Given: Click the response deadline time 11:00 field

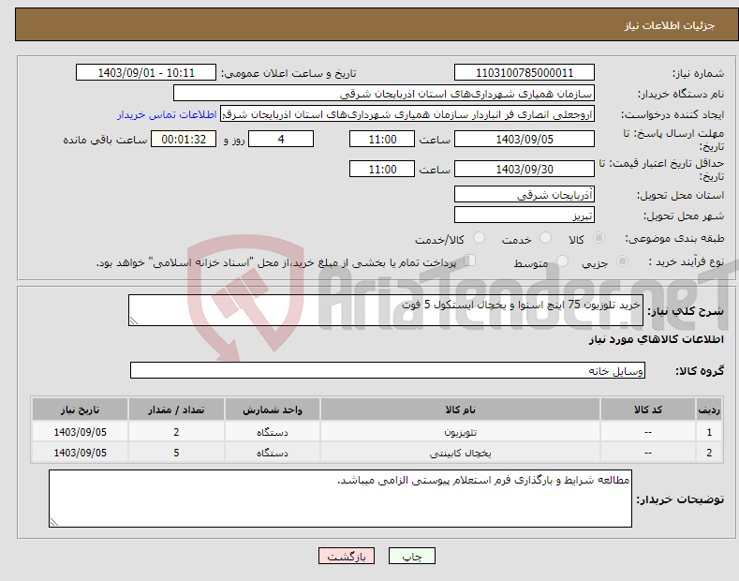Looking at the screenshot, I should click(x=382, y=139).
